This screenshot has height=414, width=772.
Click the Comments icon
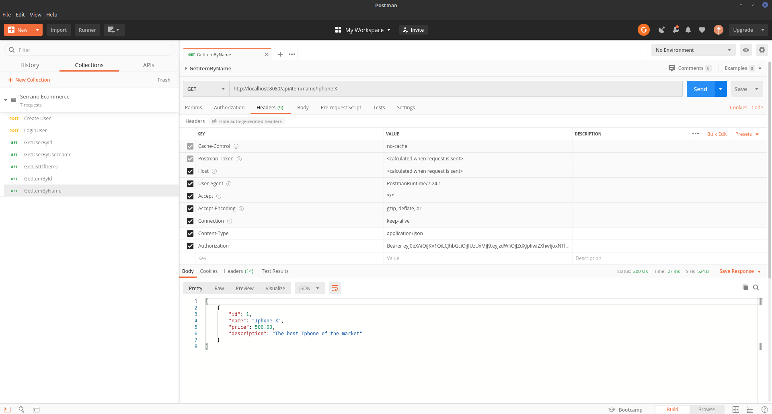tap(672, 68)
